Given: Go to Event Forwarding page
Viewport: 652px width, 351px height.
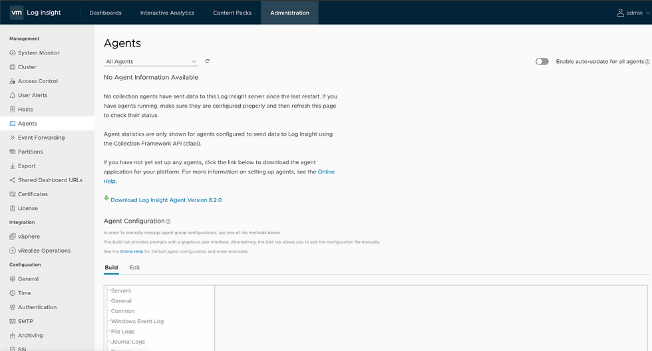Looking at the screenshot, I should tap(41, 138).
